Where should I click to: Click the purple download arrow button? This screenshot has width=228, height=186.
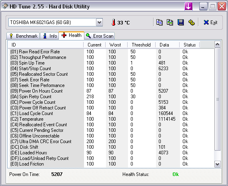coord(188,6)
